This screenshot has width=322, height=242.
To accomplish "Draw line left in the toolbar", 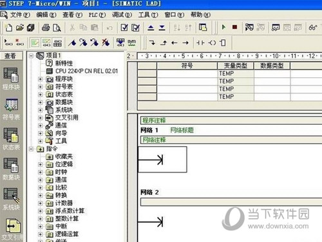I will point(175,43).
